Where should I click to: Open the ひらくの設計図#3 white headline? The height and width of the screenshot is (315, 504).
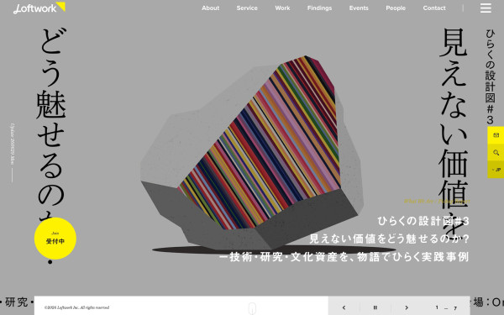(423, 221)
